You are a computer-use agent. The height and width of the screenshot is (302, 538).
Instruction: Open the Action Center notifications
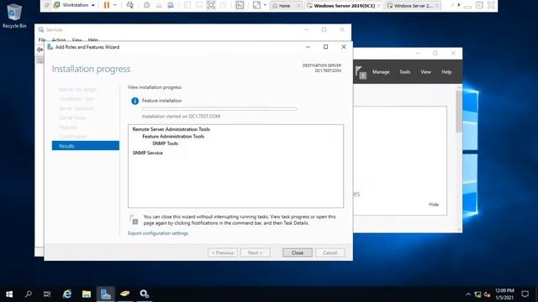[x=525, y=294]
